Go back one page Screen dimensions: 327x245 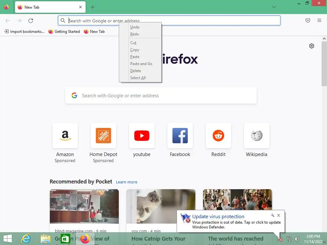(8, 20)
